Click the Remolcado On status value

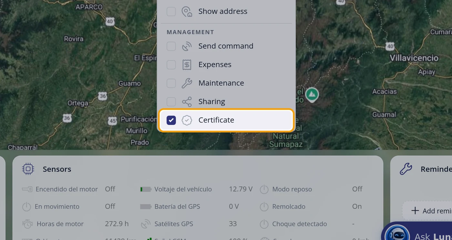pyautogui.click(x=357, y=206)
